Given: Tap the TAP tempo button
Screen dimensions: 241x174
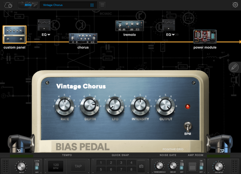Looking at the screenshot, I should [78, 166].
